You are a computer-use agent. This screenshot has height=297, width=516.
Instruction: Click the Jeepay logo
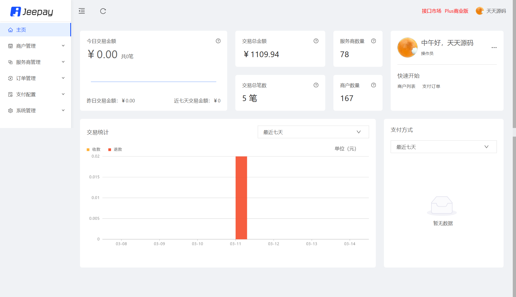31,11
